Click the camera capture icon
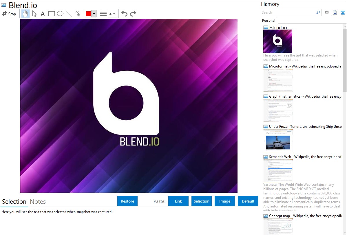The width and height of the screenshot is (347, 235). point(327,12)
